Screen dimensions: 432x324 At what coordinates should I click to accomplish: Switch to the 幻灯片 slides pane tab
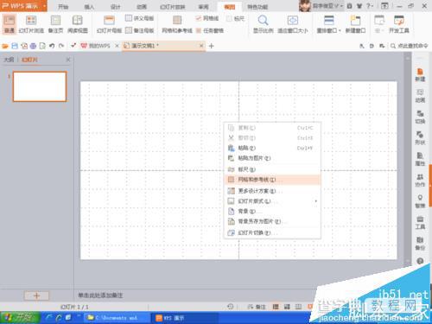[29, 60]
